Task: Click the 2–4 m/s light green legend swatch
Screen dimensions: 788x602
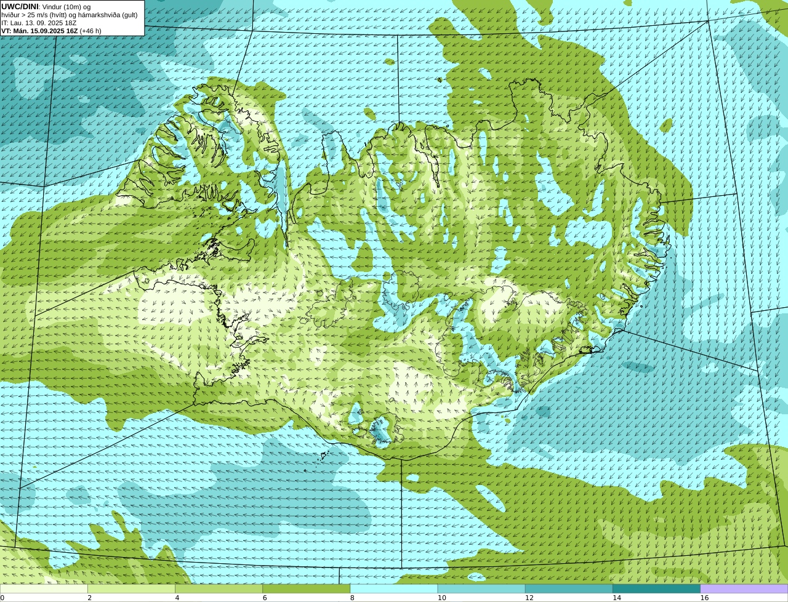Action: pos(131,589)
